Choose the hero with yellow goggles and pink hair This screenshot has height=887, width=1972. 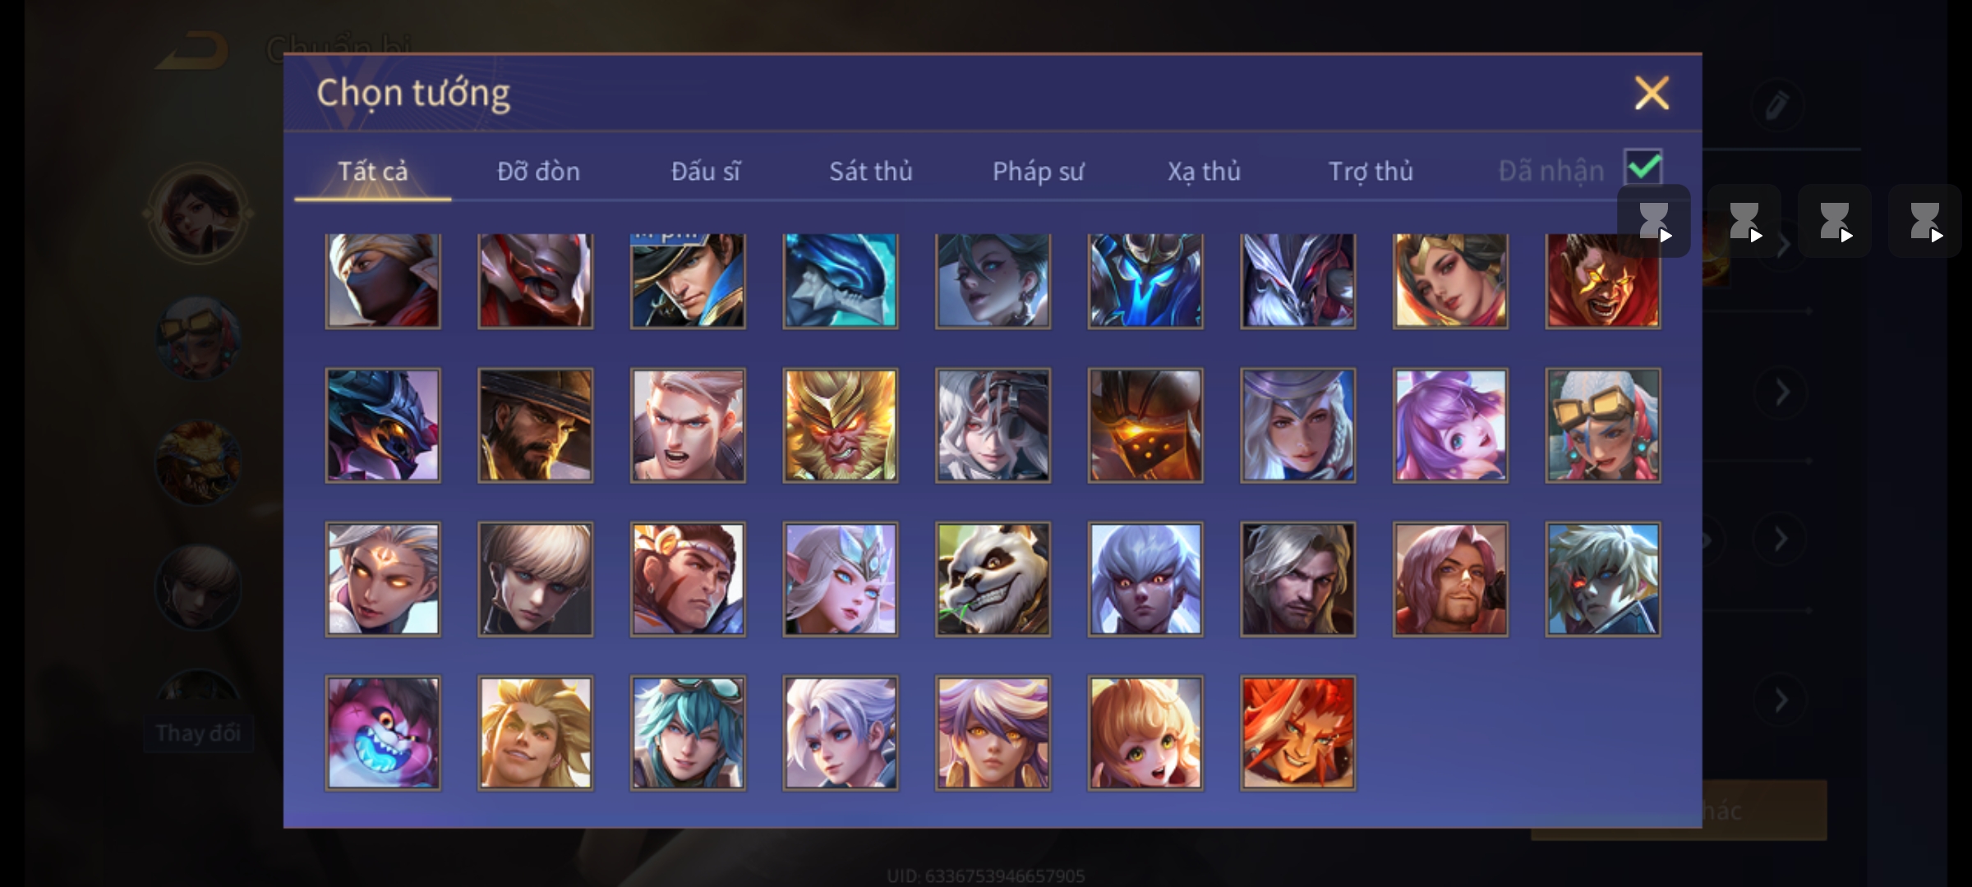click(1602, 425)
